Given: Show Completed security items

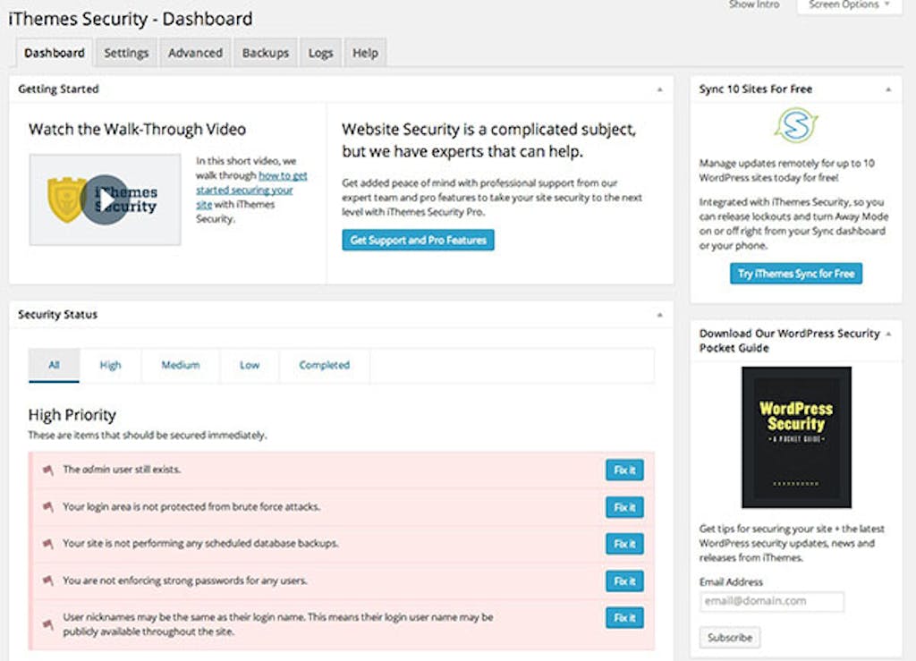Looking at the screenshot, I should (324, 365).
